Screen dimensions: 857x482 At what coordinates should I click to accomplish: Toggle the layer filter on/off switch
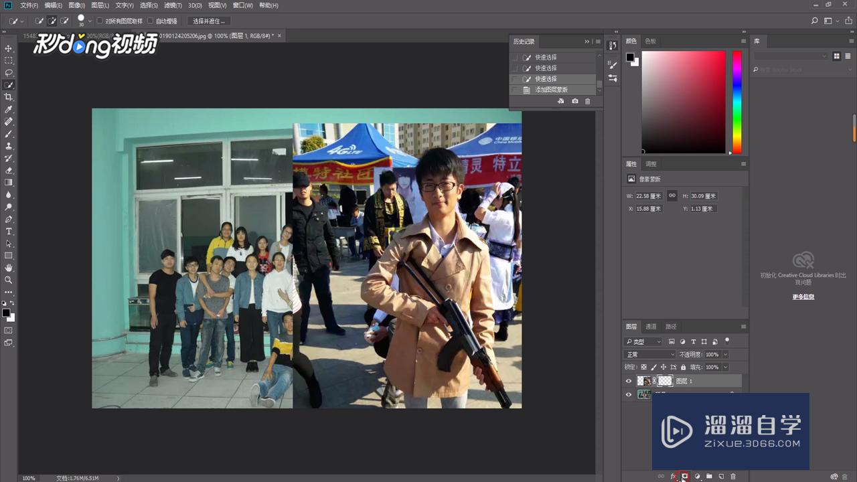click(727, 341)
